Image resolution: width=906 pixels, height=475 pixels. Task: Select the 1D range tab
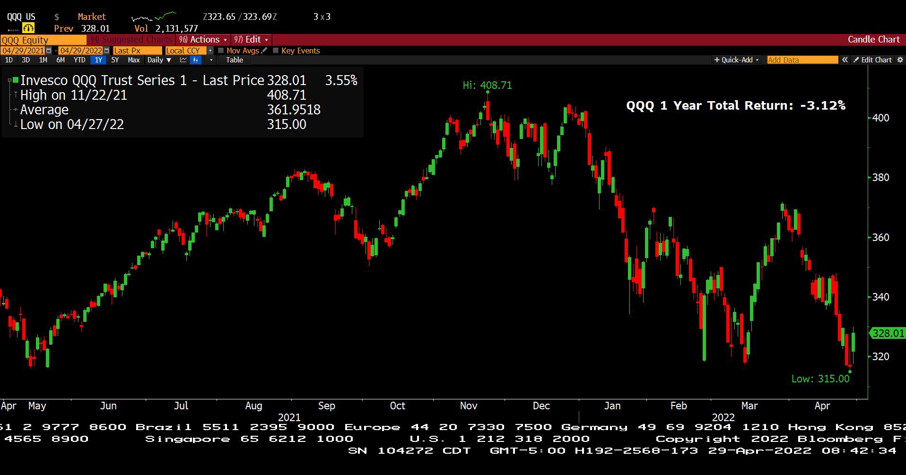click(x=9, y=60)
